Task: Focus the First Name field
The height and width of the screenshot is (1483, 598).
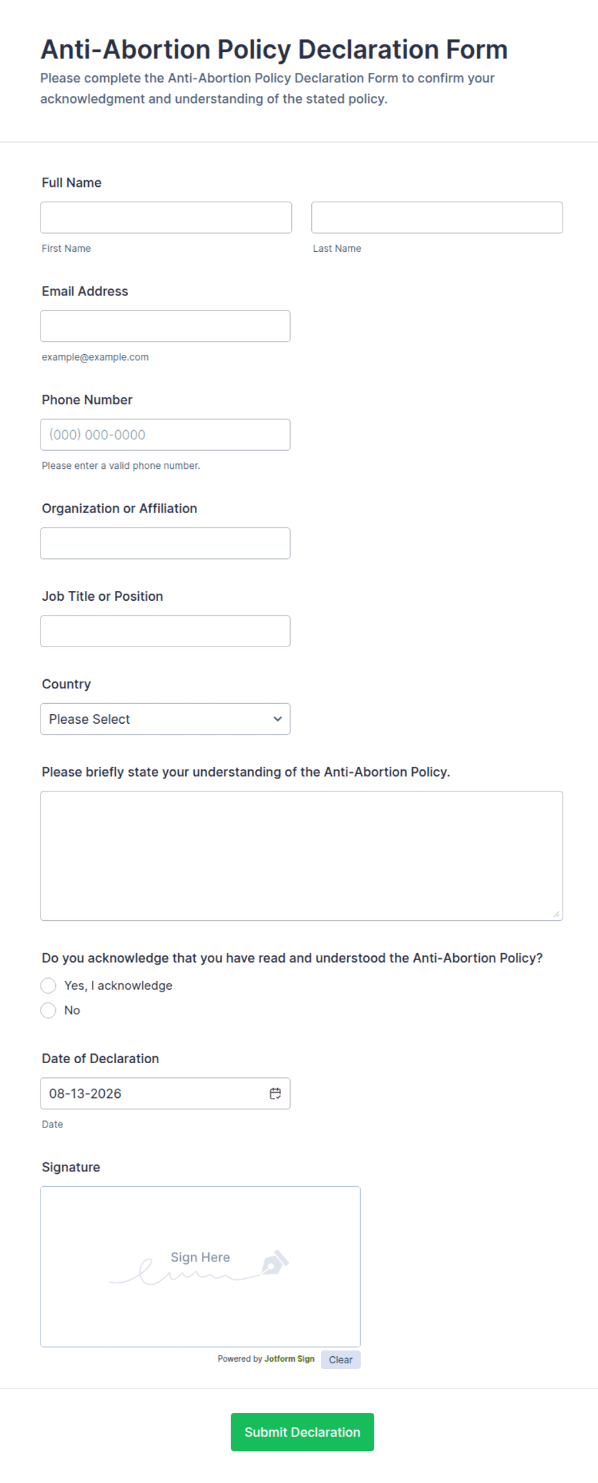Action: (166, 218)
